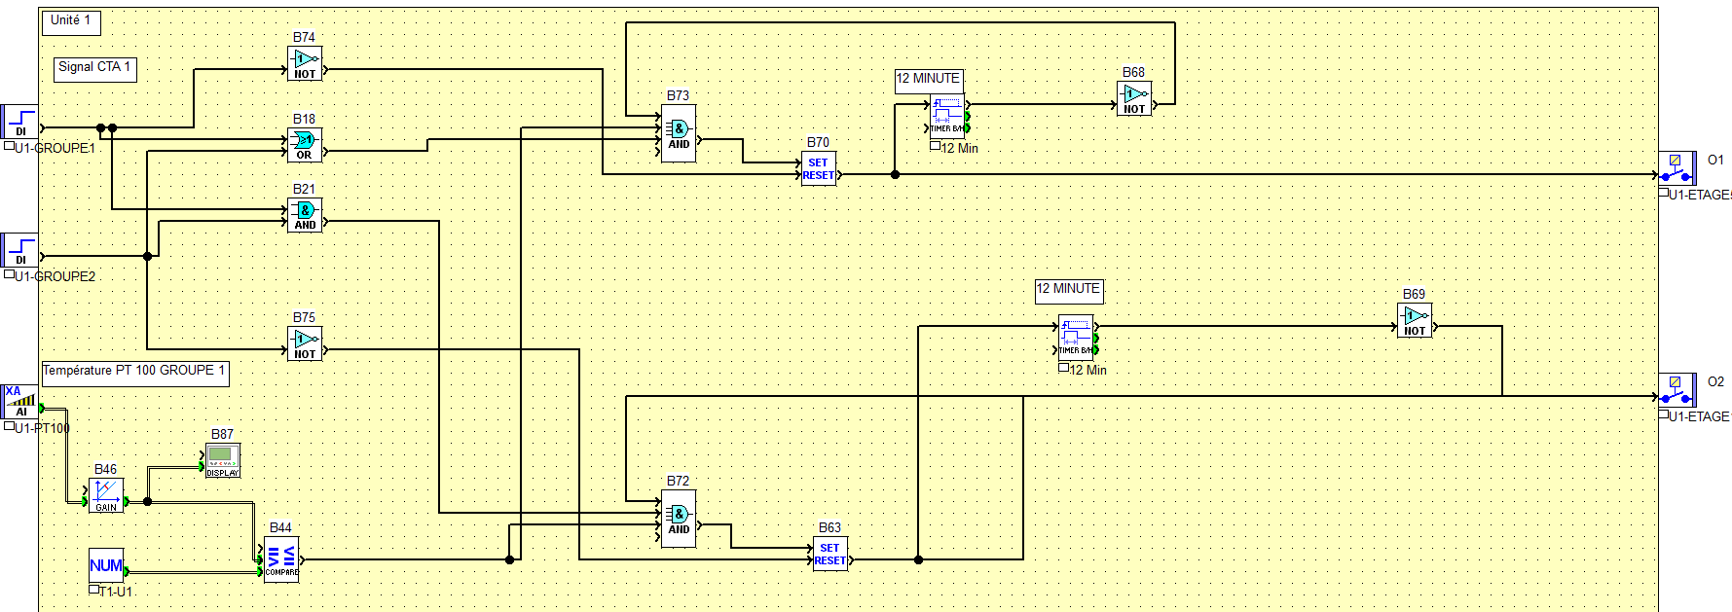This screenshot has height=612, width=1732.
Task: Select the B74 NOT gate block
Action: point(305,63)
